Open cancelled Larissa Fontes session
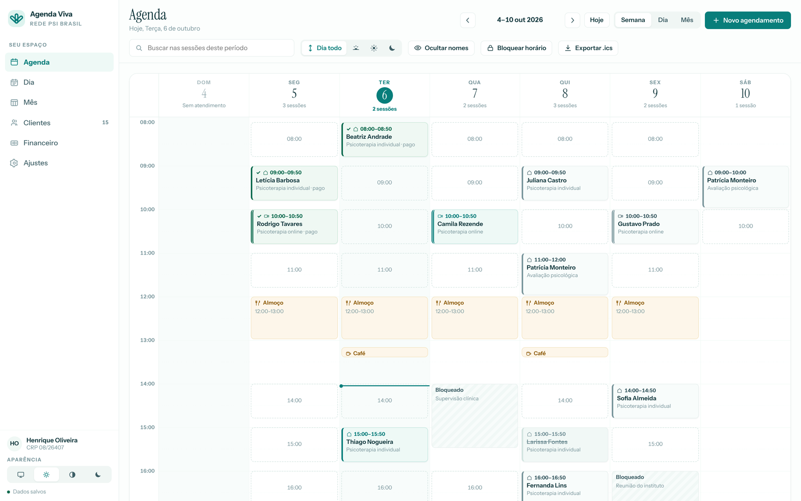Screen dimensions: 801x501 pyautogui.click(x=565, y=444)
